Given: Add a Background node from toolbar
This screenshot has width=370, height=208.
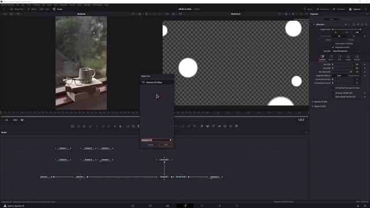Looking at the screenshot, I should [73, 127].
